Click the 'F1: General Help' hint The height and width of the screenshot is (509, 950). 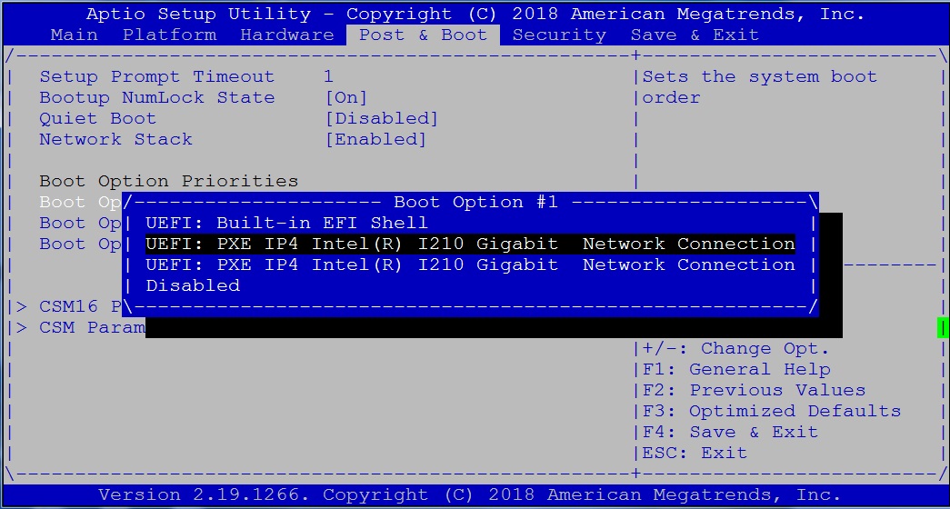(736, 369)
